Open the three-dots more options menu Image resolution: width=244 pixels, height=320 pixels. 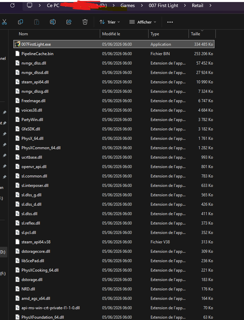(x=170, y=22)
